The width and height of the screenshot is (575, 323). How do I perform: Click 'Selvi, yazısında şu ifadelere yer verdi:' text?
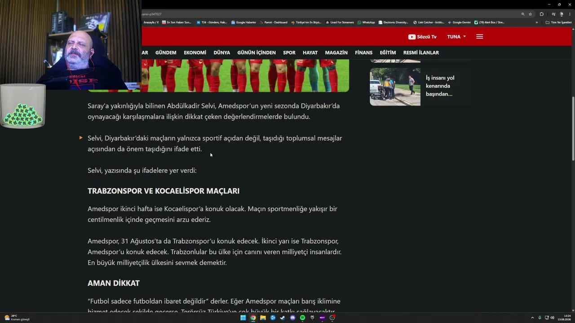pos(142,170)
